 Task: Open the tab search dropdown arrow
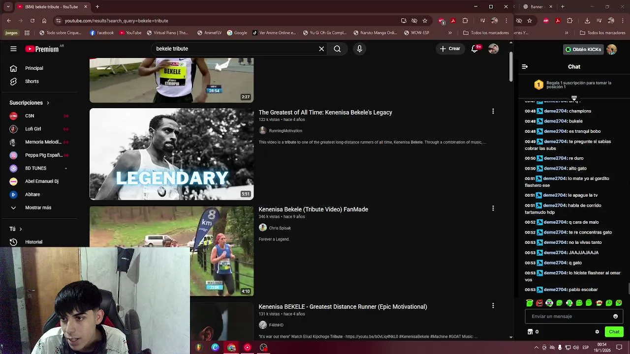(8, 7)
